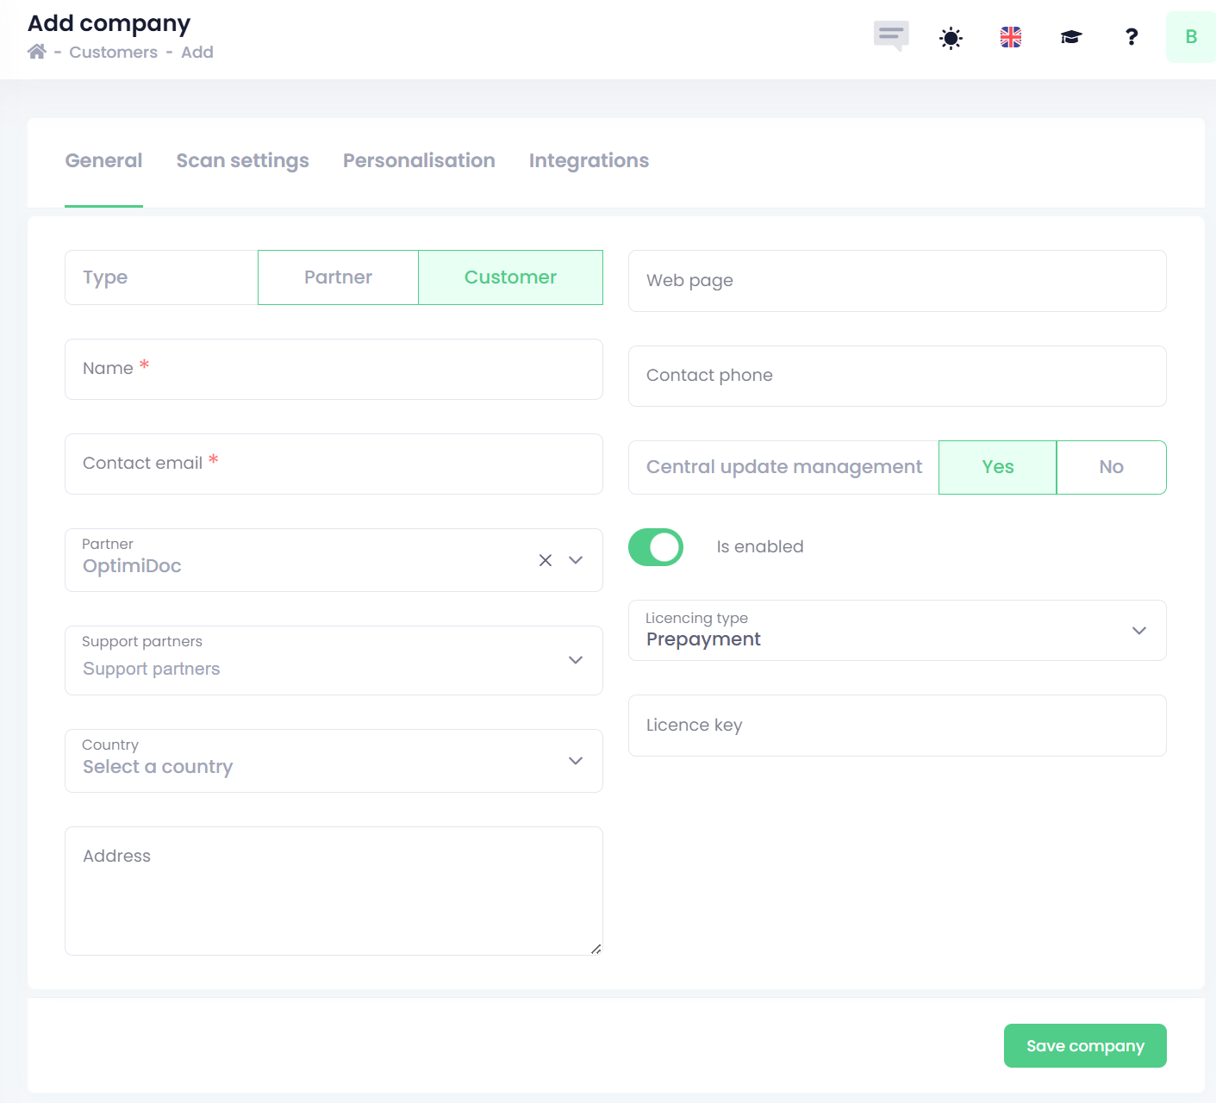Image resolution: width=1216 pixels, height=1103 pixels.
Task: Switch to the Scan settings tab
Action: click(x=242, y=161)
